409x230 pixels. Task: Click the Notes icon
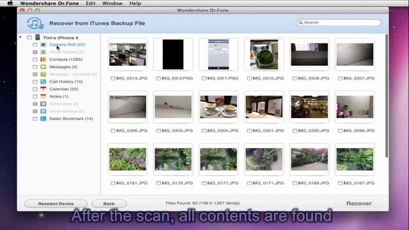point(43,96)
